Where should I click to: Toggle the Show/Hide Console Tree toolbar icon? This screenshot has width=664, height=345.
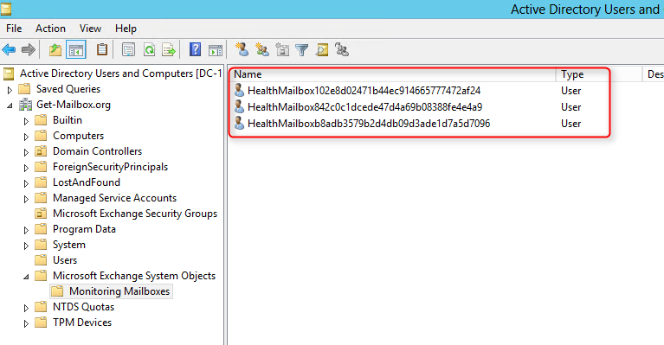coord(76,50)
